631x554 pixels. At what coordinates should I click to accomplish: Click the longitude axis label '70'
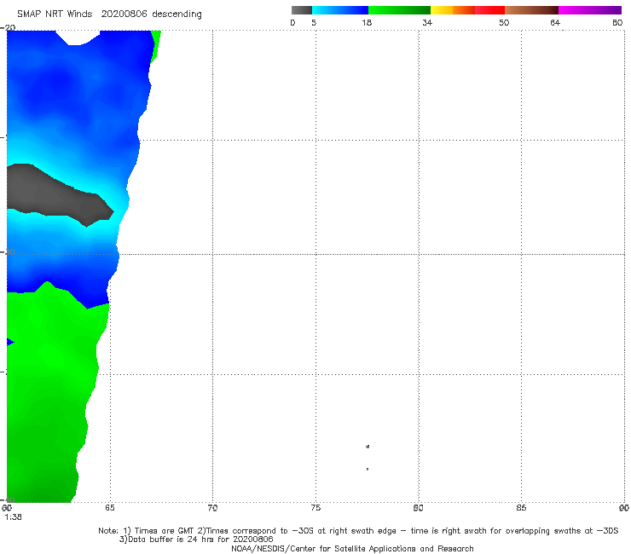click(212, 508)
